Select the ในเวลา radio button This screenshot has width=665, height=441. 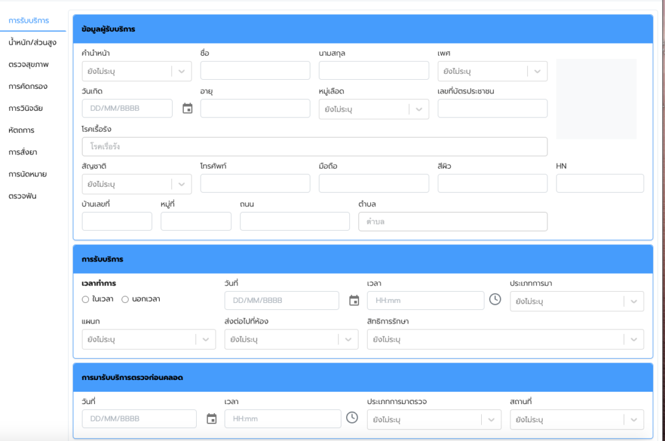[86, 299]
